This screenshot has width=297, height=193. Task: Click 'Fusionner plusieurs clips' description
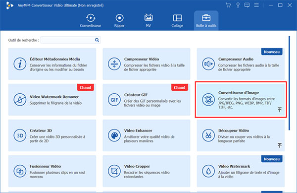[57, 175]
